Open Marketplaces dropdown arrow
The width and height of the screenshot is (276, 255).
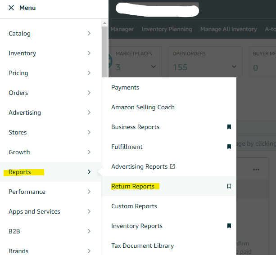[154, 67]
